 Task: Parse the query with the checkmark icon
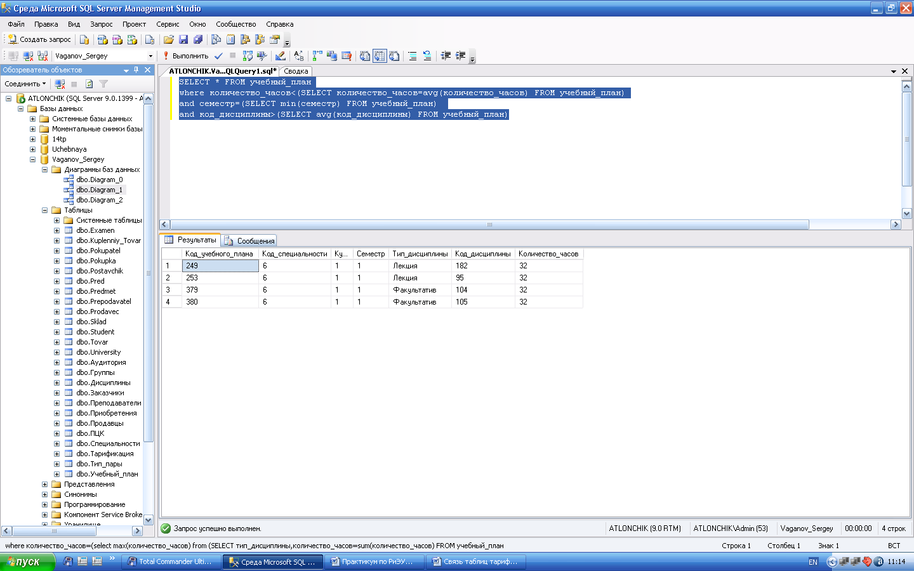218,56
